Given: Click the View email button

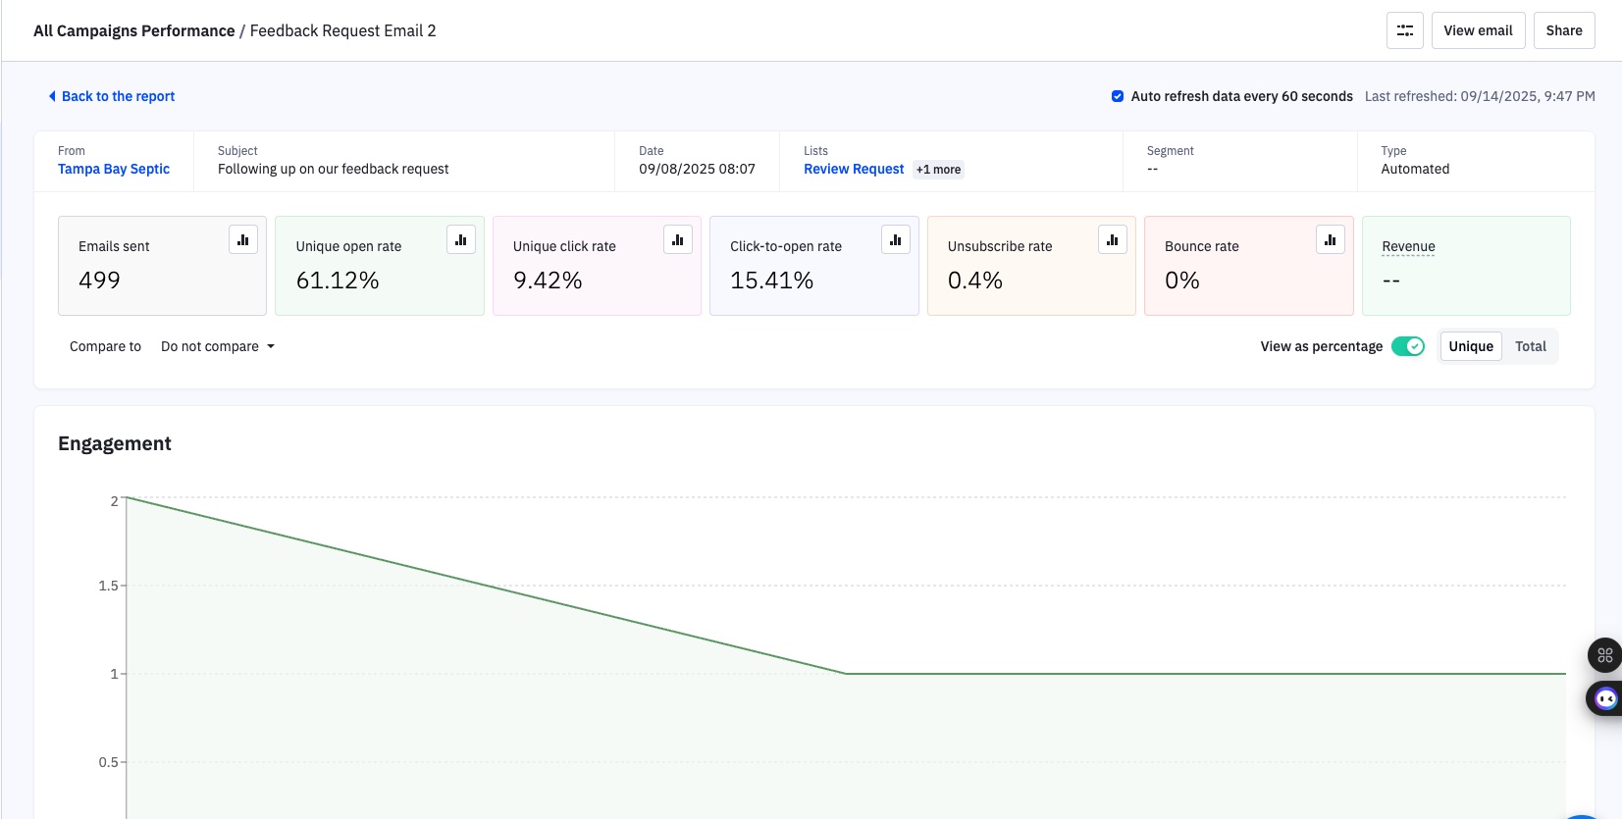Looking at the screenshot, I should pos(1478,30).
